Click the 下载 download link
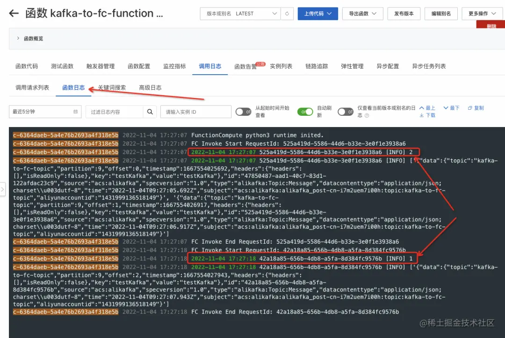The width and height of the screenshot is (505, 338). [427, 115]
